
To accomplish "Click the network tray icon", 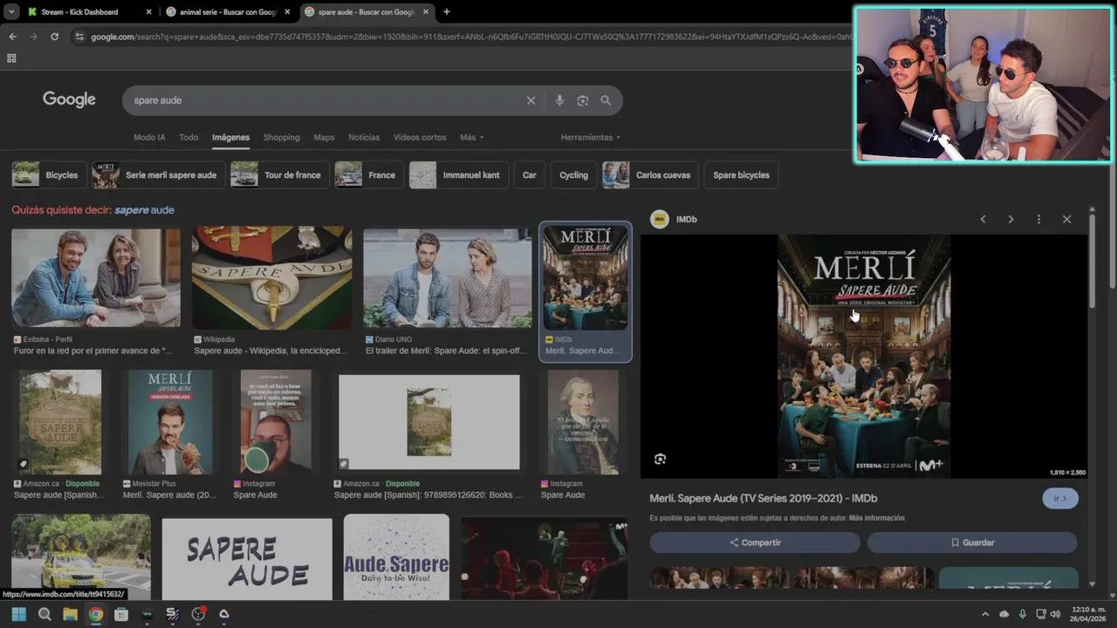I will tap(1040, 614).
